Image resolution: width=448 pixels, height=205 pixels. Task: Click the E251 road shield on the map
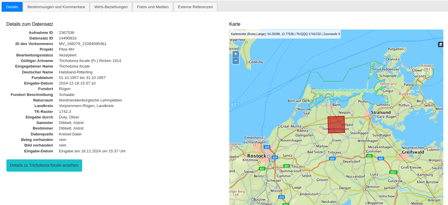[x=393, y=172]
